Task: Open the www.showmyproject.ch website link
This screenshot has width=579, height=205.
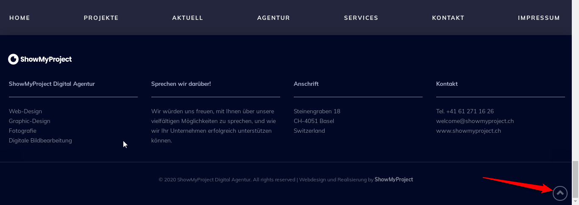Action: tap(468, 131)
